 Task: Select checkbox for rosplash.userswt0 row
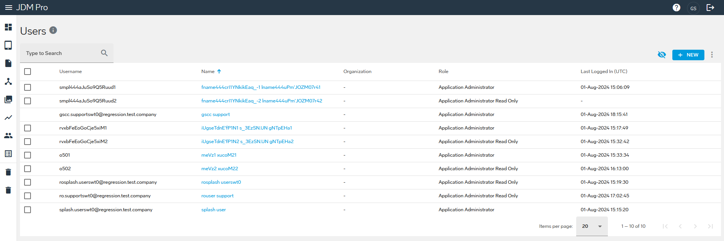(28, 182)
